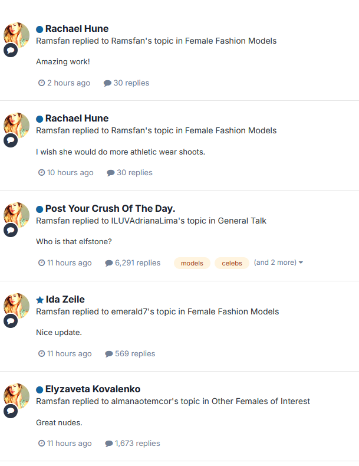Open the Elyzaveta Kovalenko topic title
The image size is (359, 466).
tap(93, 389)
